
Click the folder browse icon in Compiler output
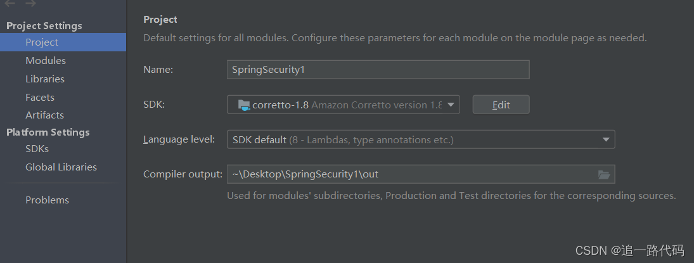pyautogui.click(x=603, y=174)
